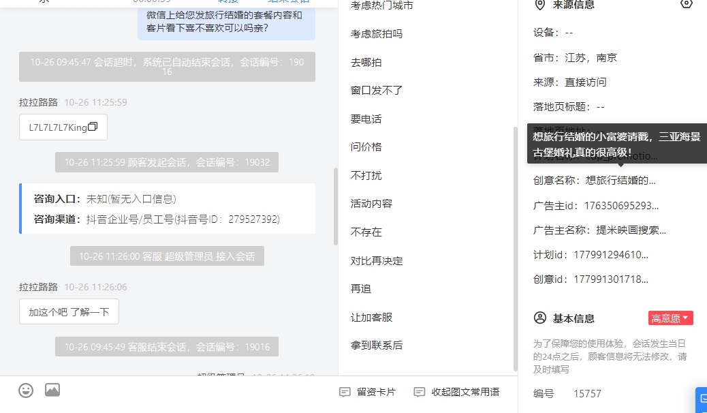
Task: Click the 创意id value
Action: click(x=611, y=279)
